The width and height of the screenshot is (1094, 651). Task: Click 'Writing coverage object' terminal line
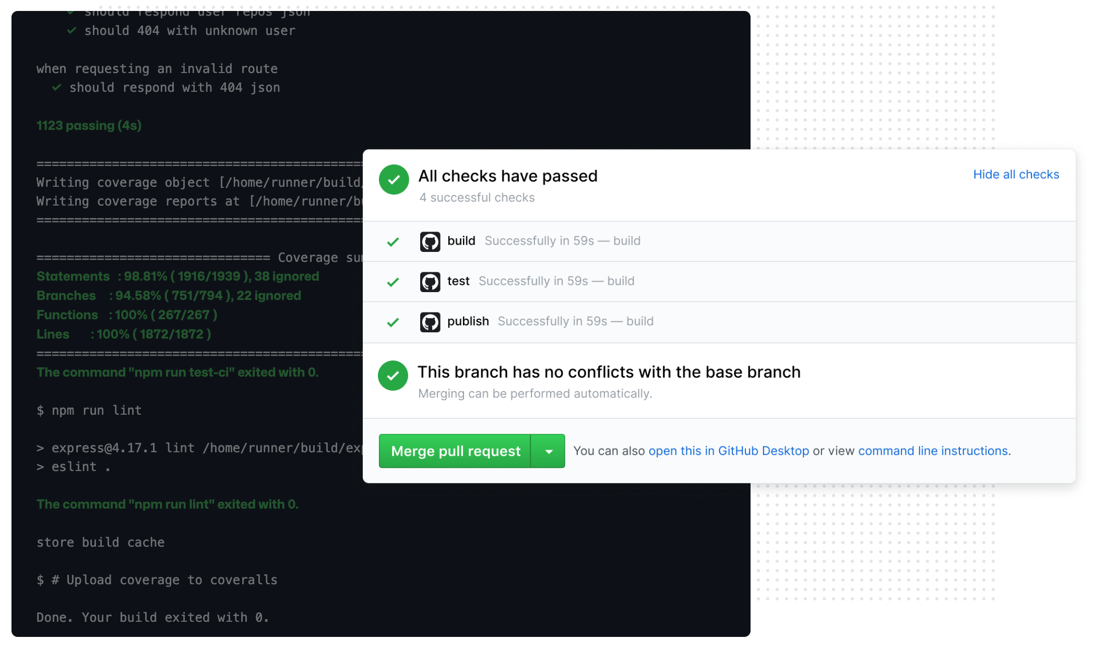[x=199, y=183]
